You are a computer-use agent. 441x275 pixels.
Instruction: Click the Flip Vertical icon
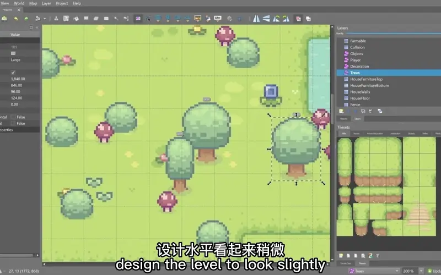point(266,19)
